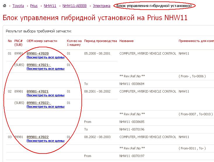Viewport: 214px width, 162px height.
Task: View all prices for row 03 part
Action: pos(45,141)
